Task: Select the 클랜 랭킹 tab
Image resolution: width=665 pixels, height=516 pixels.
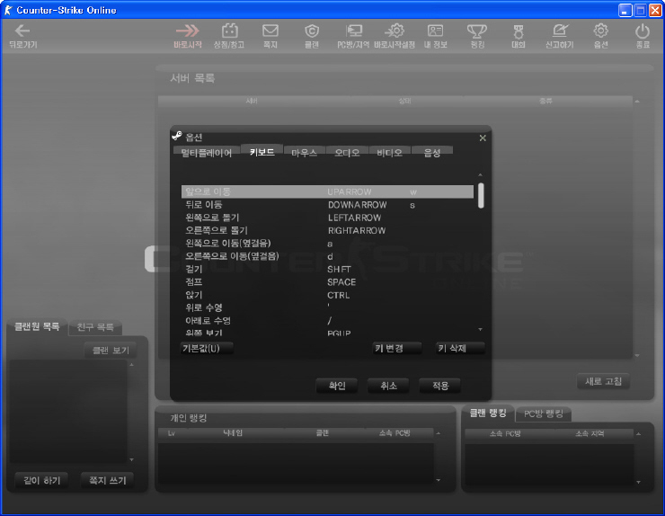Action: pyautogui.click(x=488, y=413)
